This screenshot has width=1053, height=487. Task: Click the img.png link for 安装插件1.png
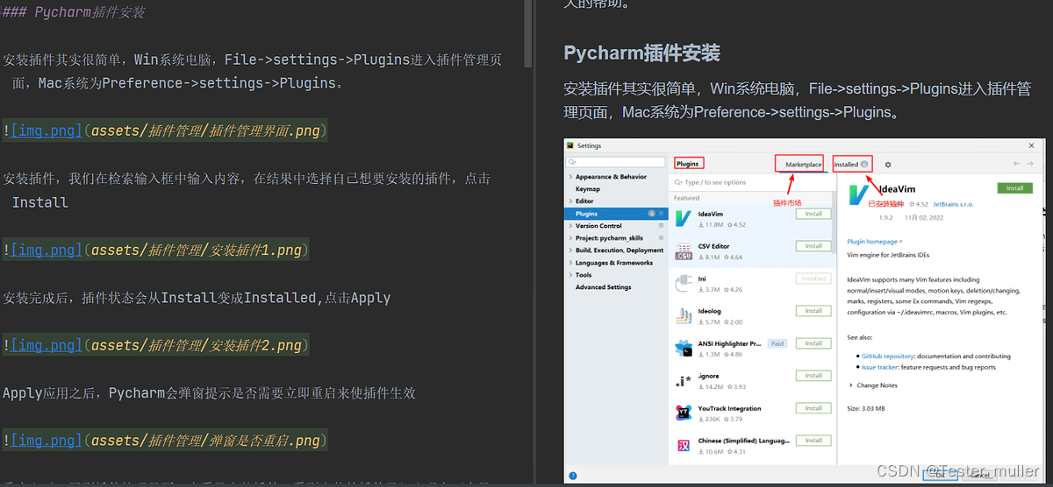(46, 251)
